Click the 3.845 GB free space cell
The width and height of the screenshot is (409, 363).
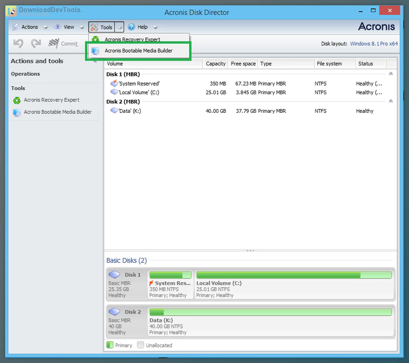click(246, 93)
